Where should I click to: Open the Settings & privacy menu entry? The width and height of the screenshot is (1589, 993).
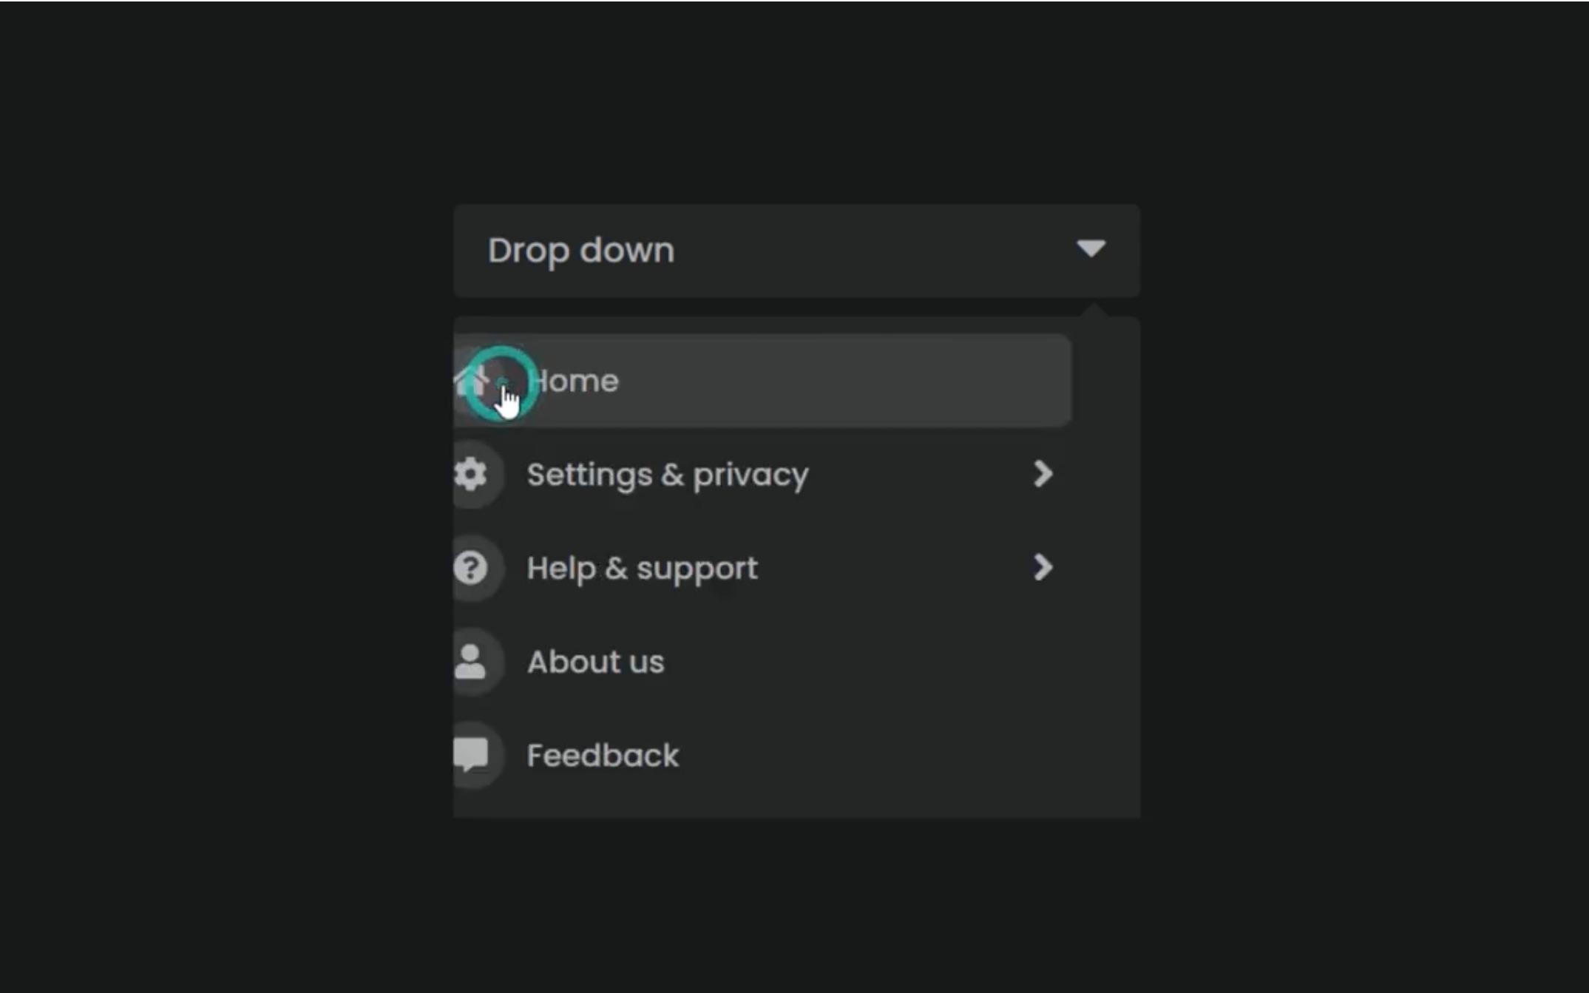(762, 474)
